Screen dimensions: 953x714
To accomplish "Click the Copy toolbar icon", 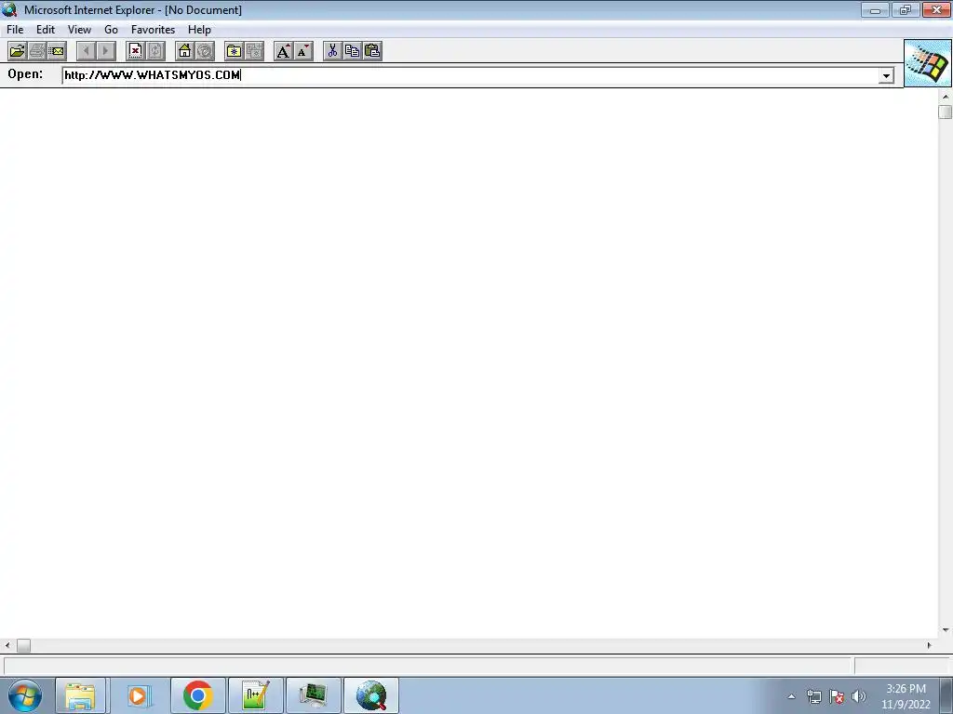I will 353,51.
